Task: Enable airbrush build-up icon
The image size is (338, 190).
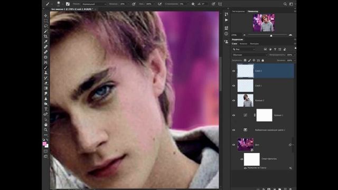Action: (159, 4)
